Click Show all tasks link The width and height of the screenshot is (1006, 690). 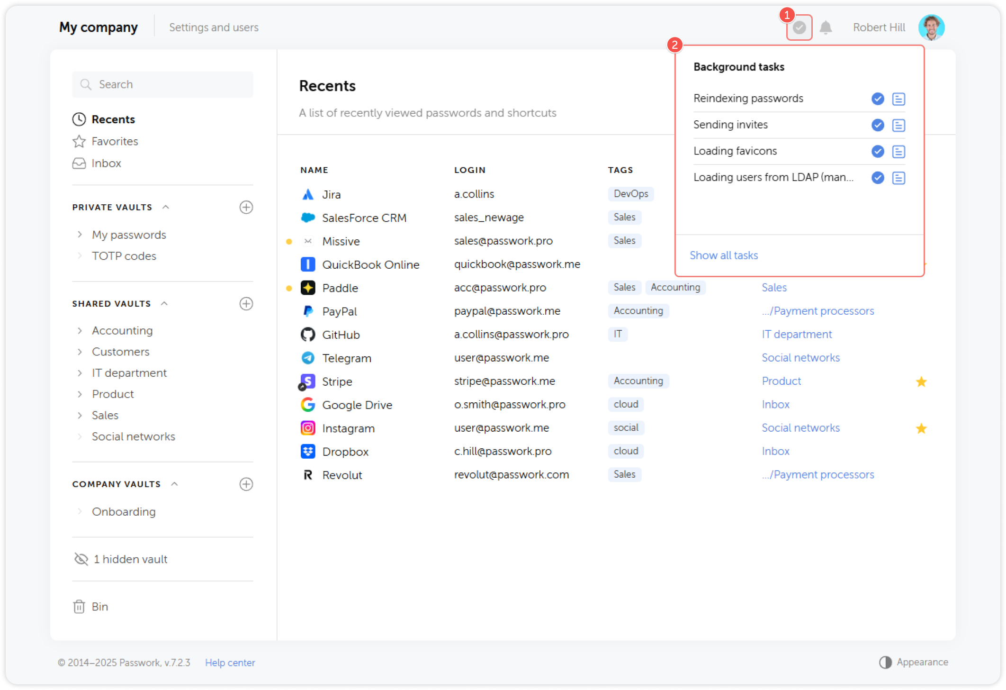click(x=723, y=255)
